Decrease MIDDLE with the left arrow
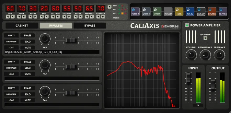Screen dimensions: 231x113 coord(30,17)
